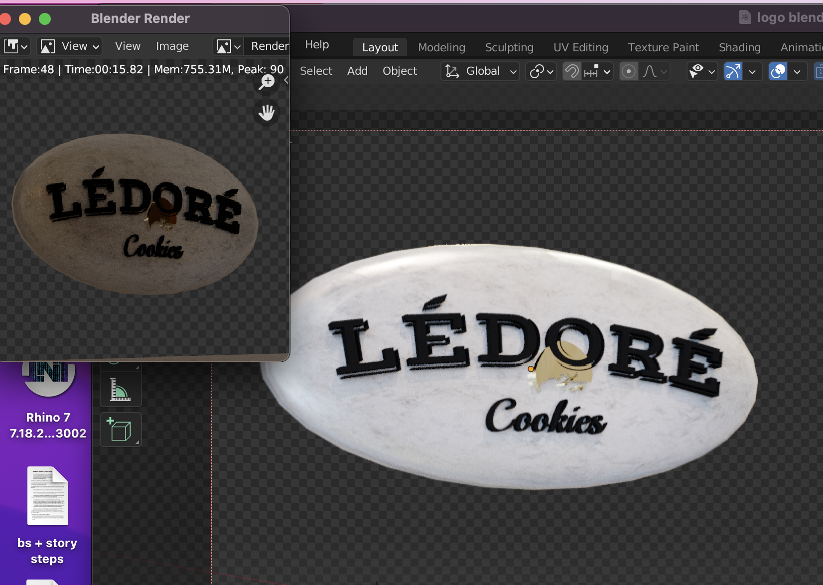
Task: Switch to the Modeling workspace tab
Action: [x=441, y=47]
